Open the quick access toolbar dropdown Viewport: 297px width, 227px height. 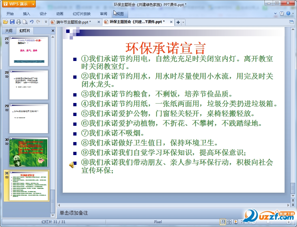[46, 22]
